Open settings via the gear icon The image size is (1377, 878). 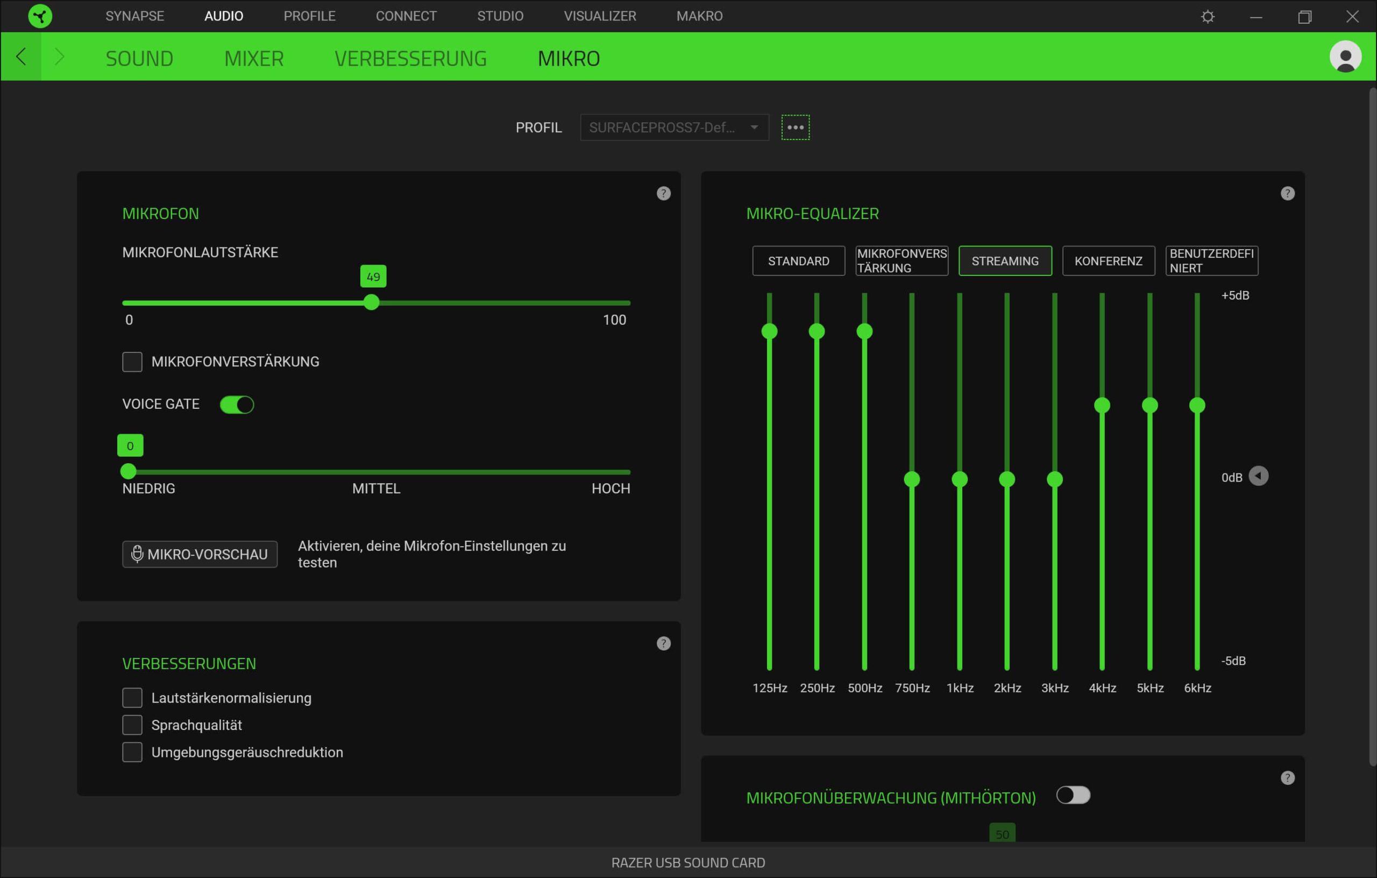1207,17
